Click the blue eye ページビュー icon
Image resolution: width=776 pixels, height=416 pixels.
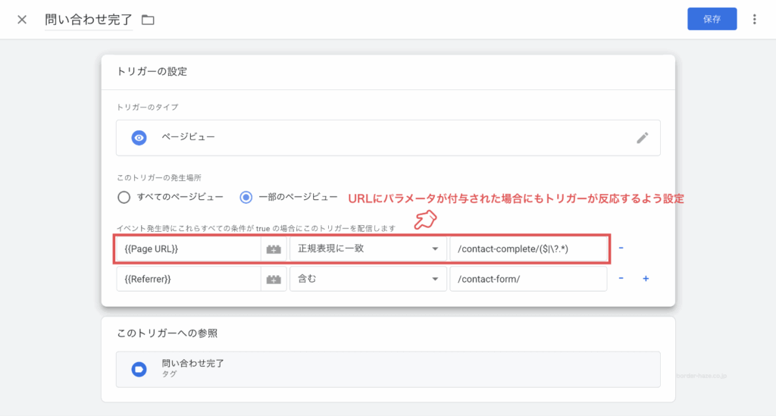(139, 138)
